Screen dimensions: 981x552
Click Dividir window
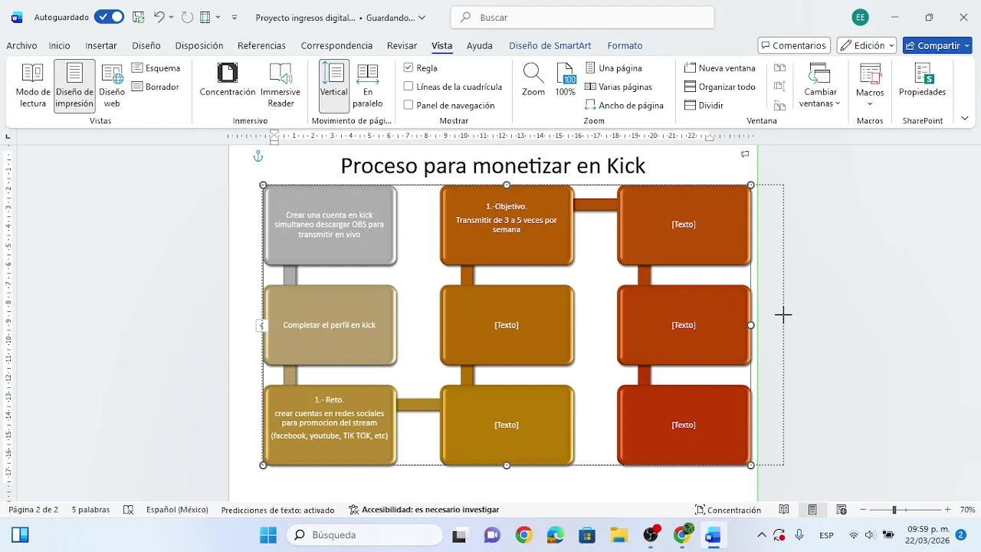(704, 105)
